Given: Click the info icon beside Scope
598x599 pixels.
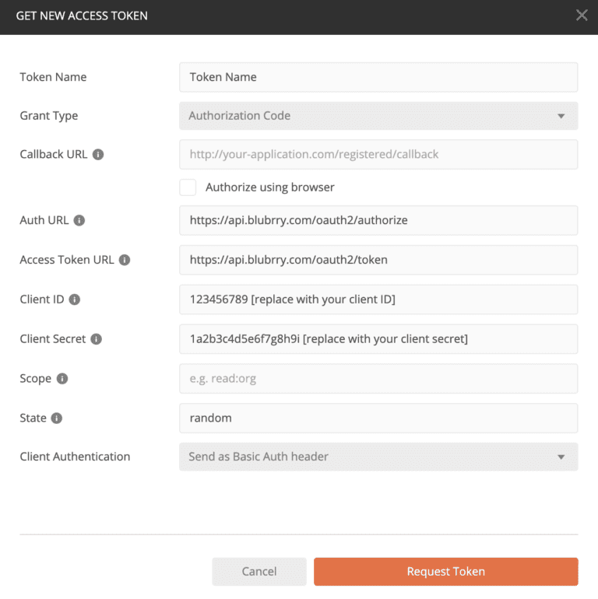Looking at the screenshot, I should tap(62, 379).
